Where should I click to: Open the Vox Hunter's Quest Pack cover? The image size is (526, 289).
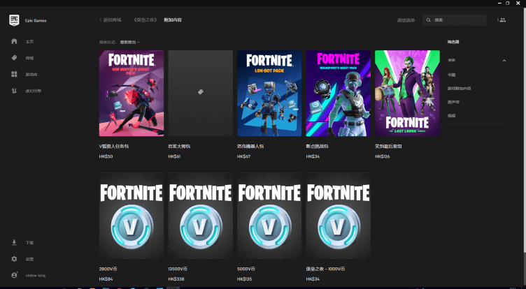click(131, 93)
